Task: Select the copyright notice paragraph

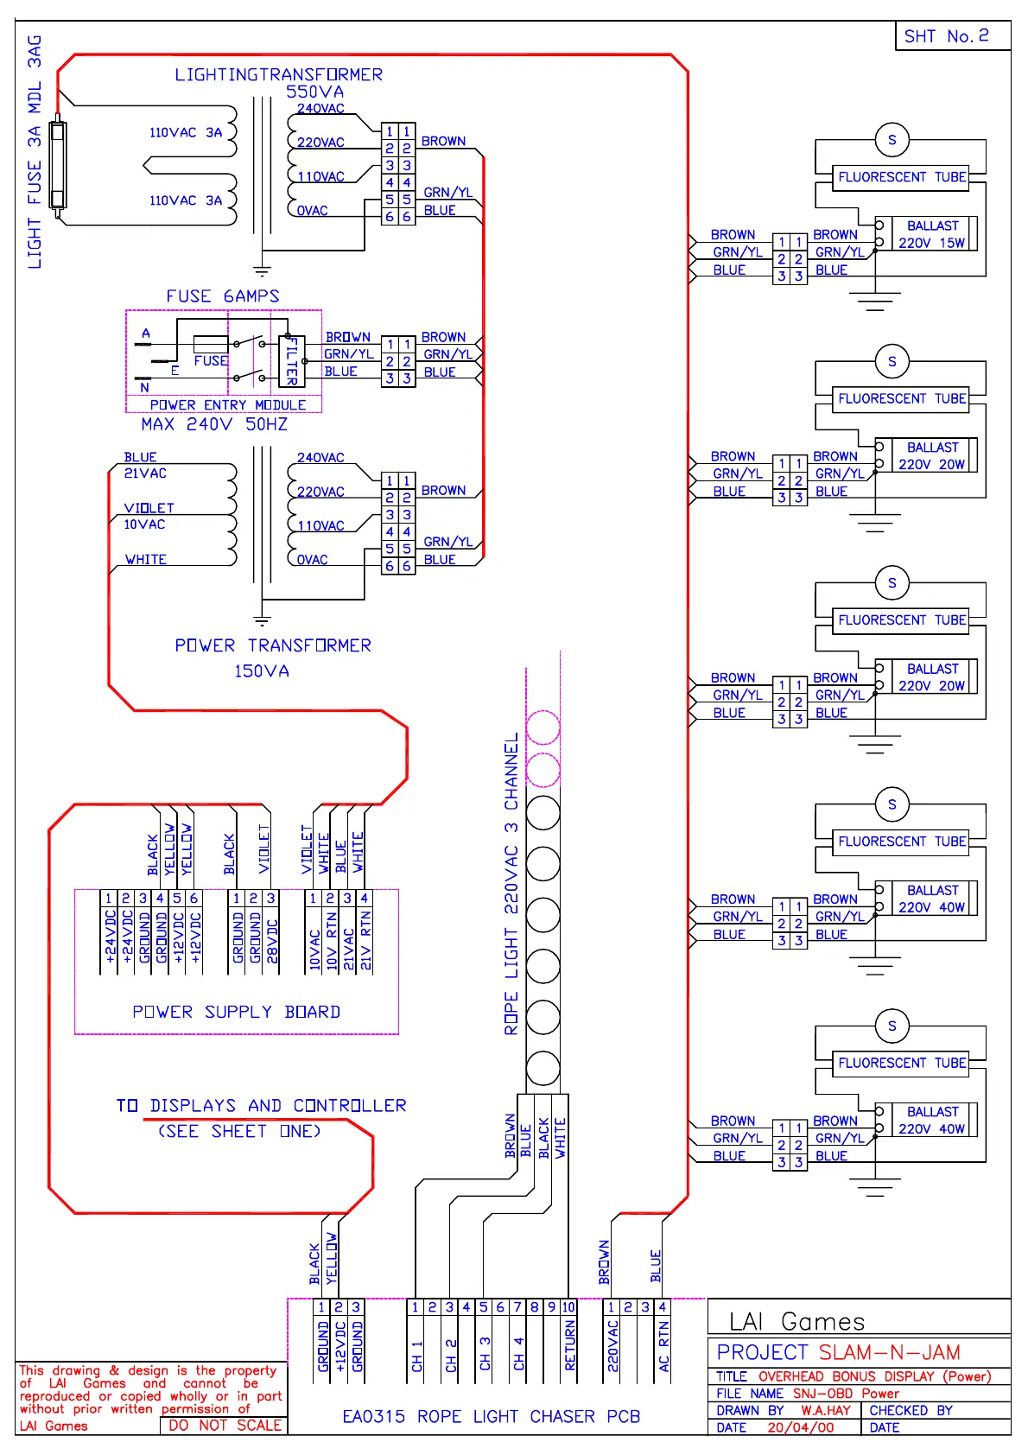Action: tap(150, 1399)
